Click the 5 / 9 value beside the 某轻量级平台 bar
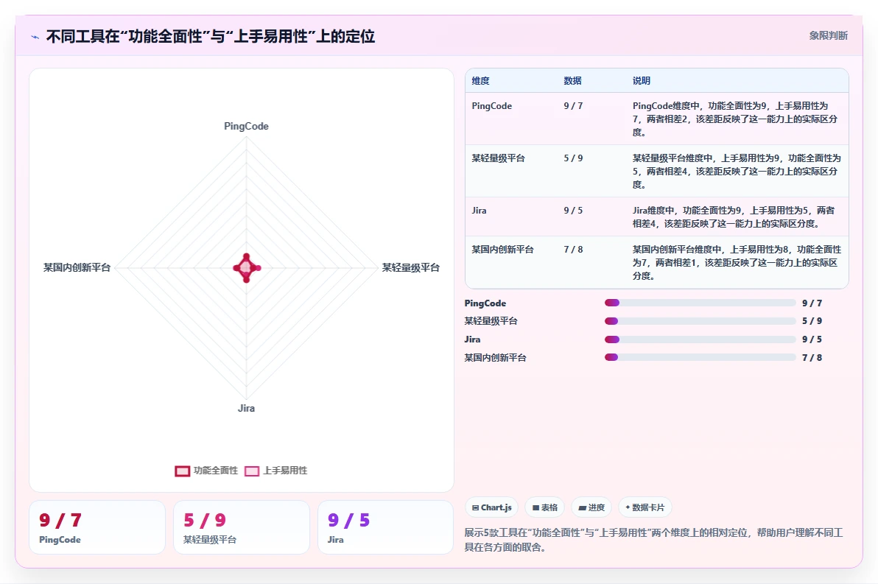 812,321
